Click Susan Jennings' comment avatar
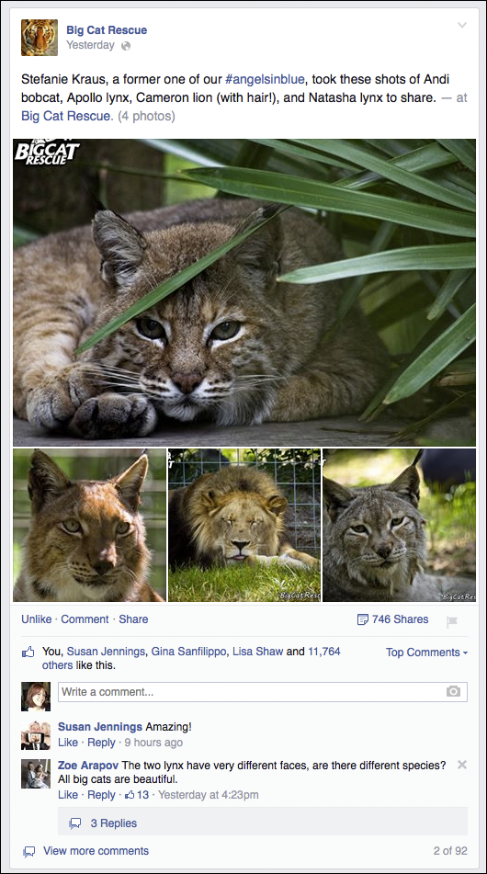This screenshot has height=874, width=487. point(36,735)
